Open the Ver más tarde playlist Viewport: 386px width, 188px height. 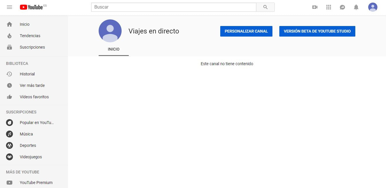point(32,85)
